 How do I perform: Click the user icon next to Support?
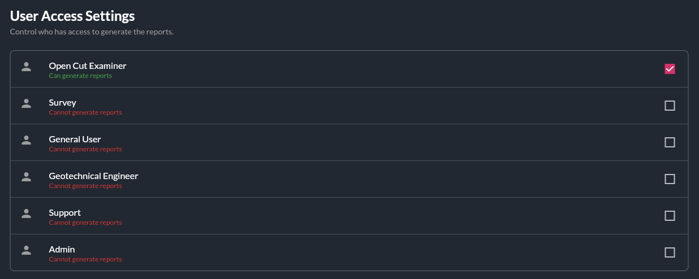pos(26,213)
